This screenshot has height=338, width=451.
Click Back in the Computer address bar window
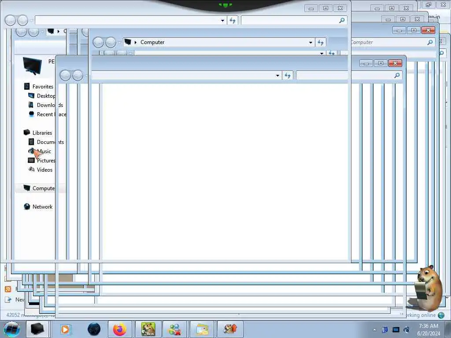pos(98,42)
